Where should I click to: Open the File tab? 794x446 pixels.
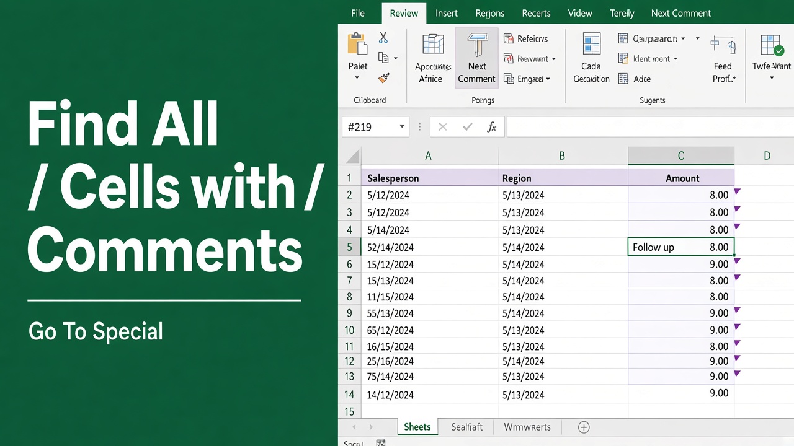pos(358,13)
